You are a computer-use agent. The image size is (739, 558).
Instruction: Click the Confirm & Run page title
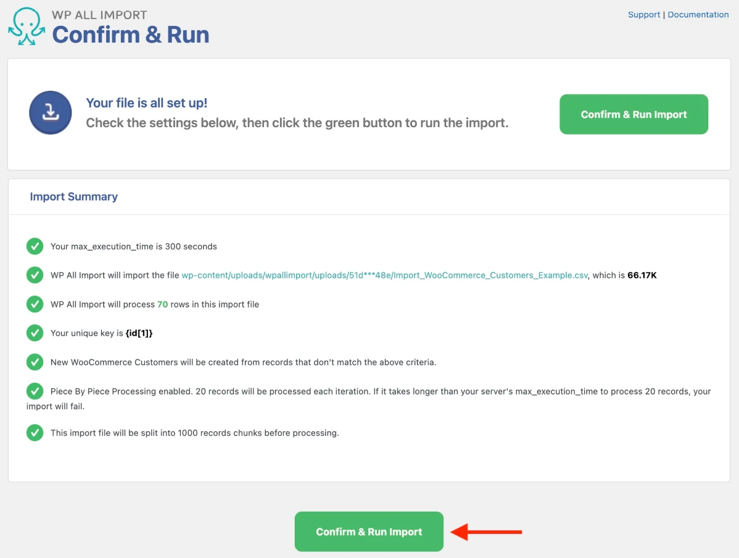[x=131, y=35]
